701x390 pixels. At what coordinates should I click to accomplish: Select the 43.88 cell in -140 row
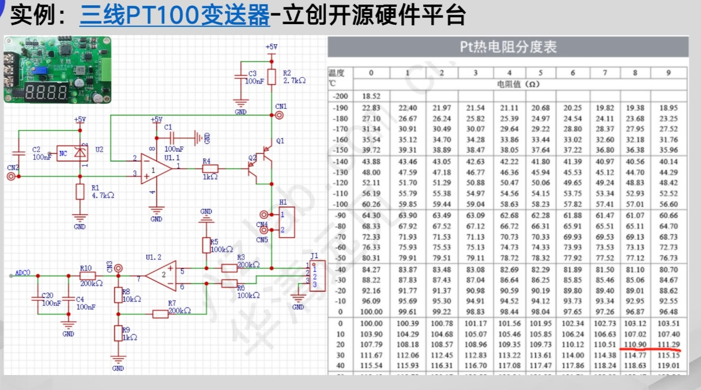pos(372,161)
